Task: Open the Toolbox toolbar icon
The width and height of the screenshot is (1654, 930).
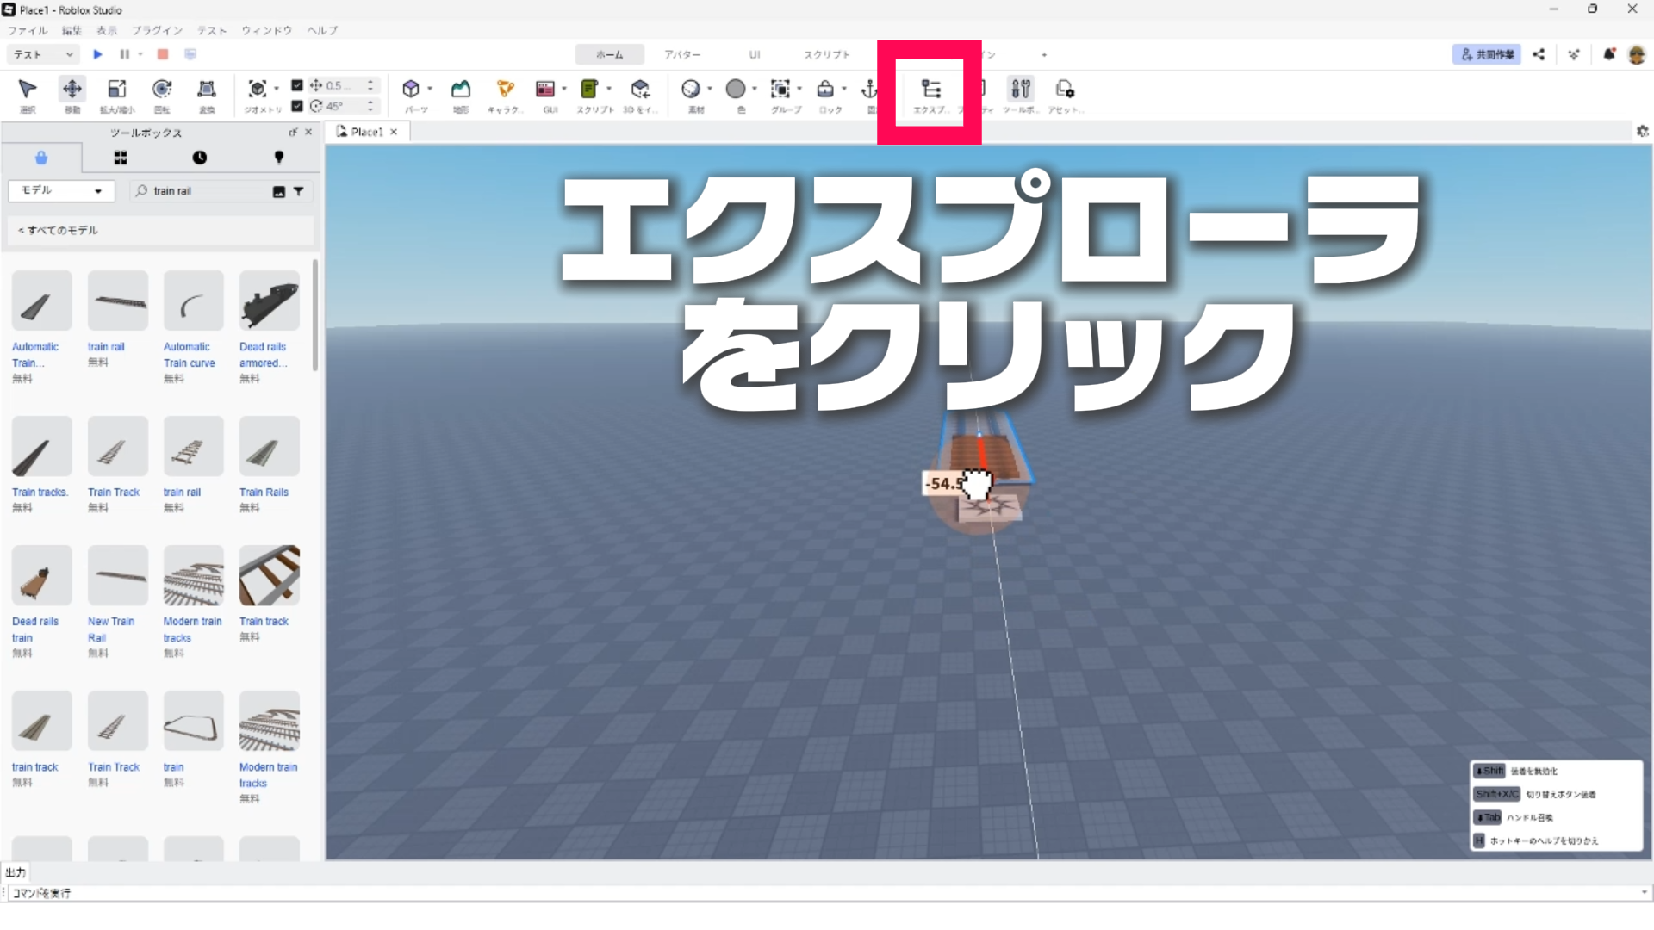Action: 1021,90
